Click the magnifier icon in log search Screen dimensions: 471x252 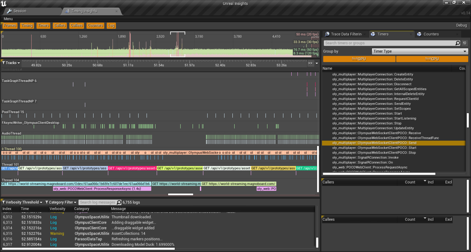[x=119, y=202]
